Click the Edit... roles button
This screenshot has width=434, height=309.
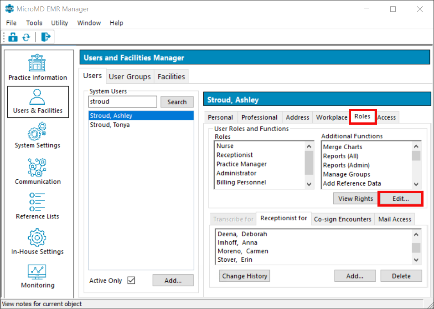pyautogui.click(x=401, y=199)
